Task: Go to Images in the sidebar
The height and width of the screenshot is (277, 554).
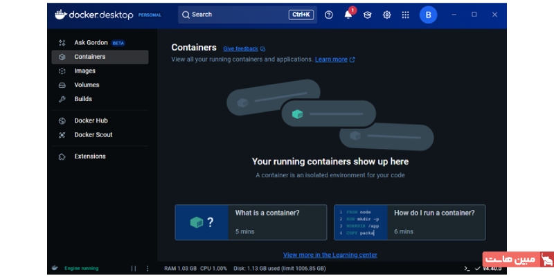Action: [84, 71]
